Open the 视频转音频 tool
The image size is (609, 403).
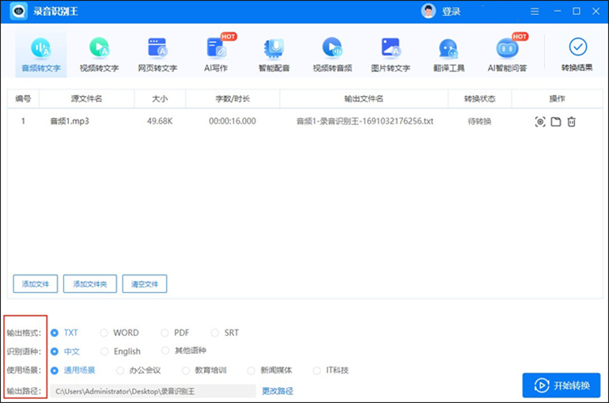332,55
